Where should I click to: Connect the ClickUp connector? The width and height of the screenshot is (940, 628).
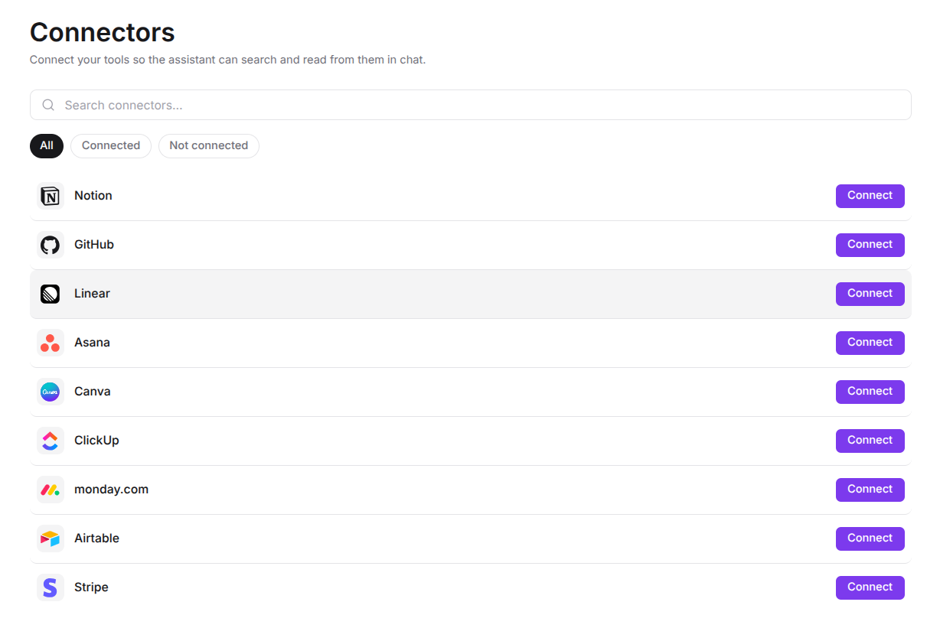pos(870,441)
